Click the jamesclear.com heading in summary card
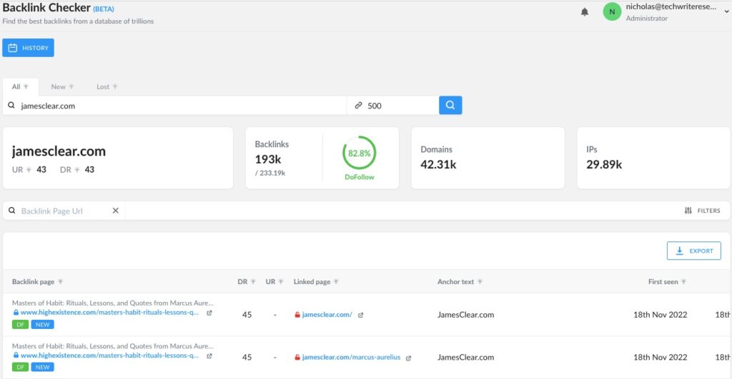 tap(59, 151)
